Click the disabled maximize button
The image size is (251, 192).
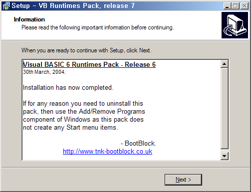pyautogui.click(x=236, y=6)
